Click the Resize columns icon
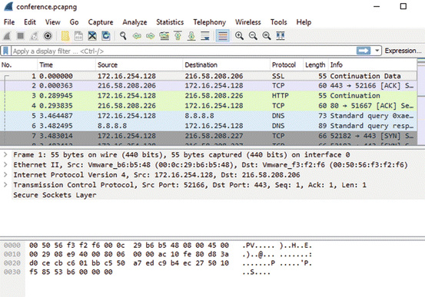The image size is (425, 297). [x=281, y=36]
